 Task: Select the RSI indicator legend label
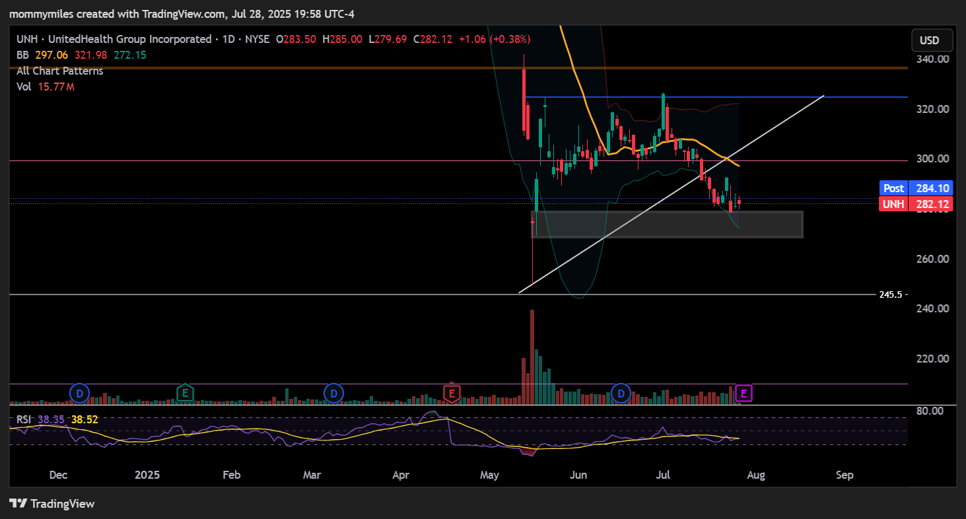[x=24, y=419]
